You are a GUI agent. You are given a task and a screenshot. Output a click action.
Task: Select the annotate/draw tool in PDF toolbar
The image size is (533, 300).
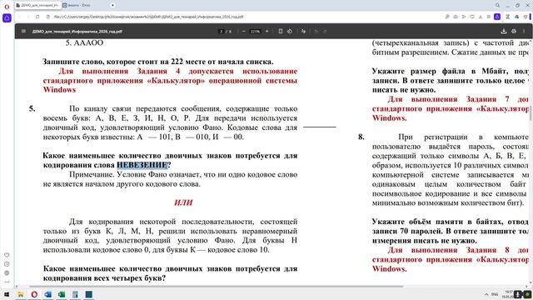point(303,32)
